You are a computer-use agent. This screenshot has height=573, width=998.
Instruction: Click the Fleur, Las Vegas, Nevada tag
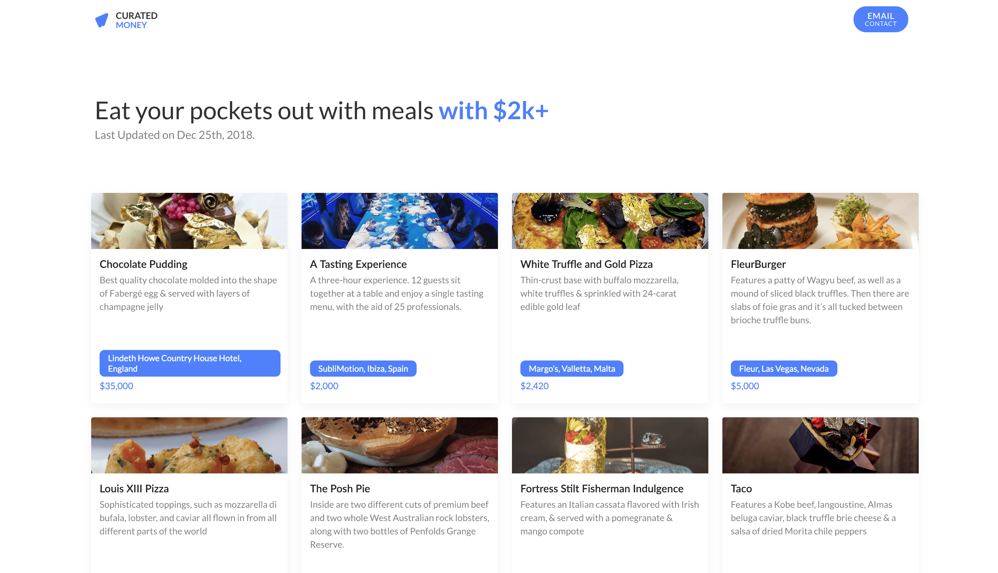coord(783,369)
